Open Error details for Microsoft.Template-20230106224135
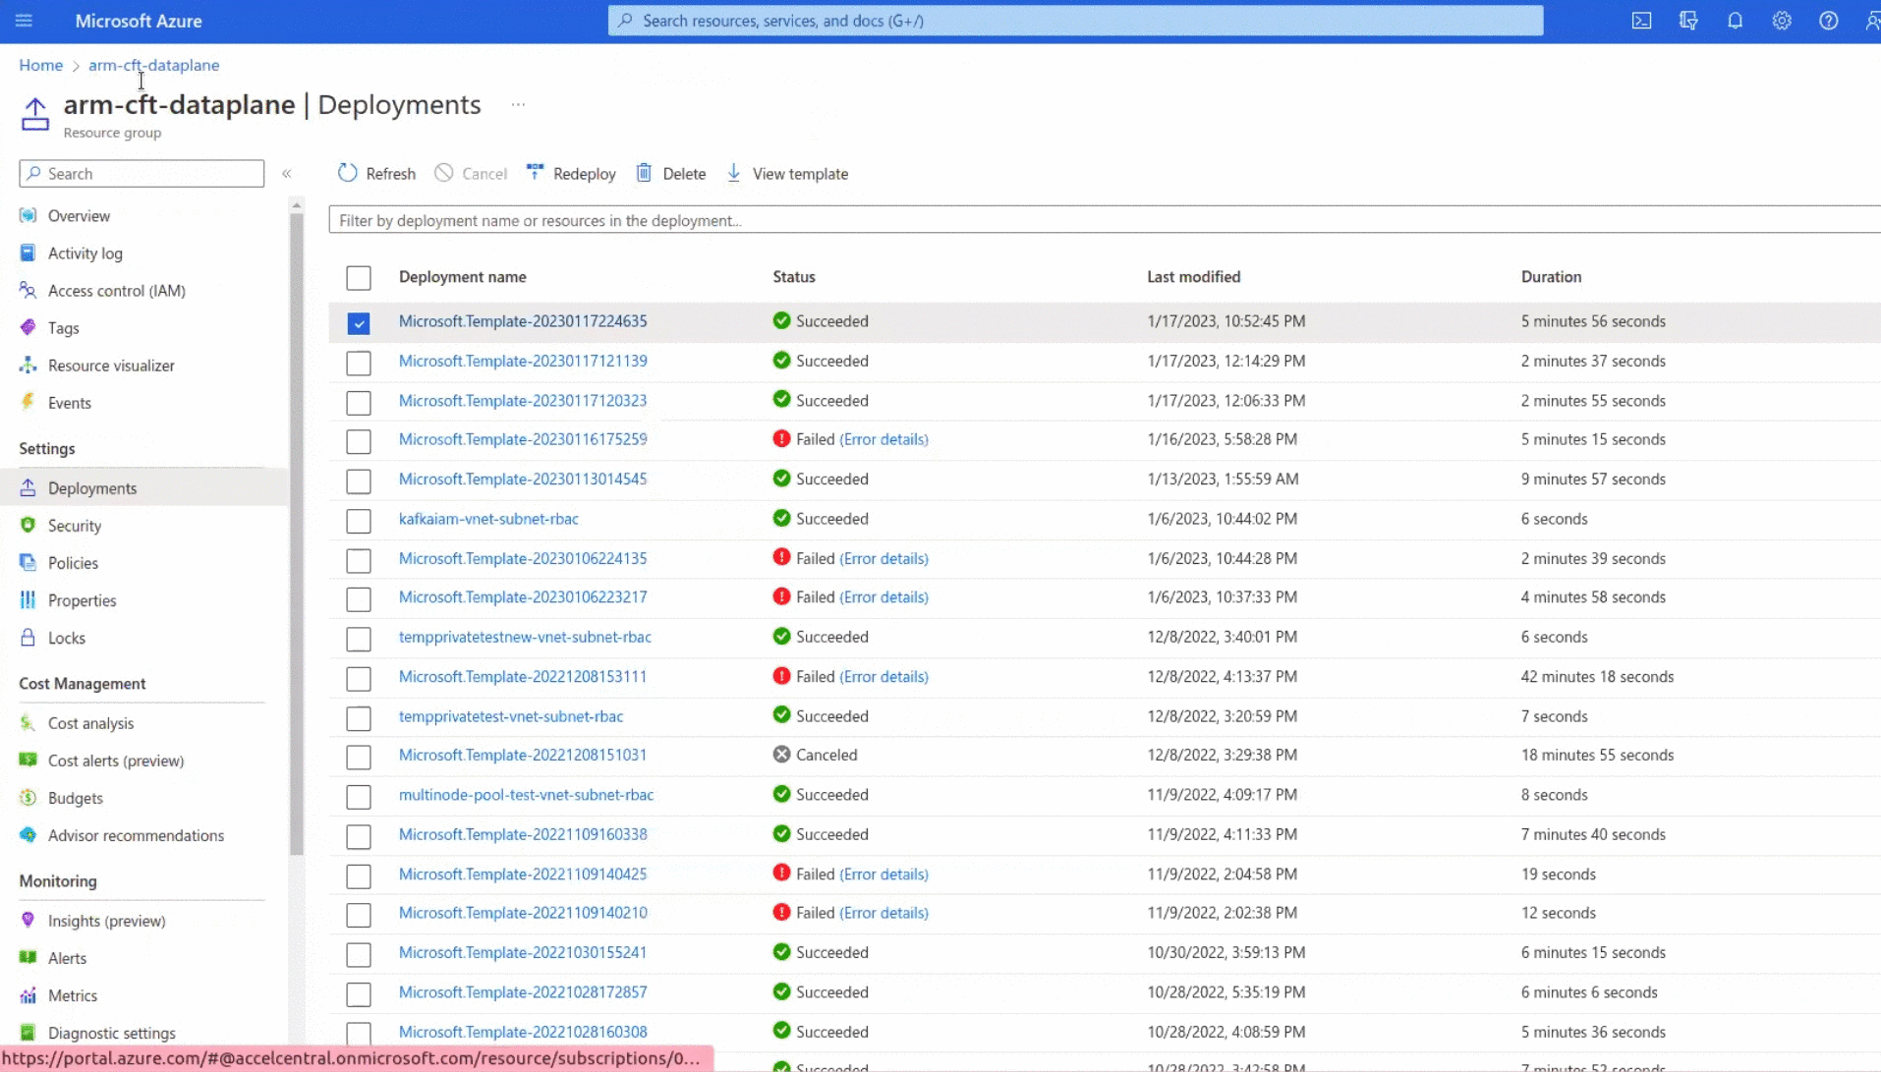1881x1072 pixels. pos(883,558)
